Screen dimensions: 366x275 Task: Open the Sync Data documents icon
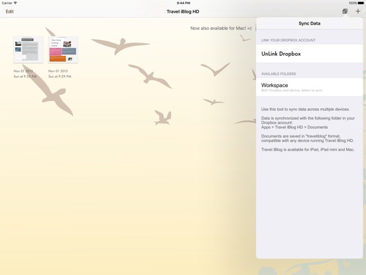coord(345,11)
